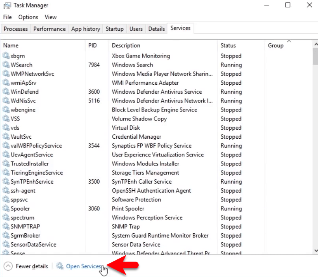Image resolution: width=318 pixels, height=277 pixels.
Task: Click the gear icon beside UevAgentService
Action: click(6, 154)
